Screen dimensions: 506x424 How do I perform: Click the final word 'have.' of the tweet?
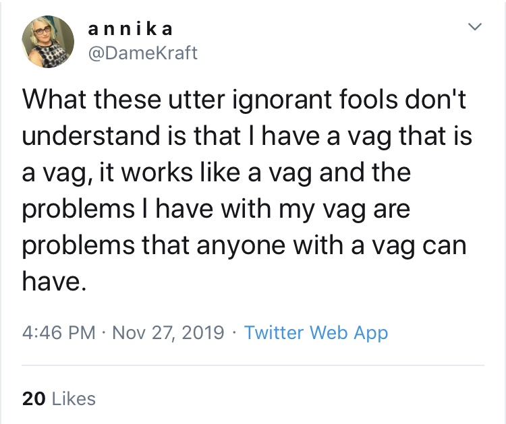click(x=54, y=281)
